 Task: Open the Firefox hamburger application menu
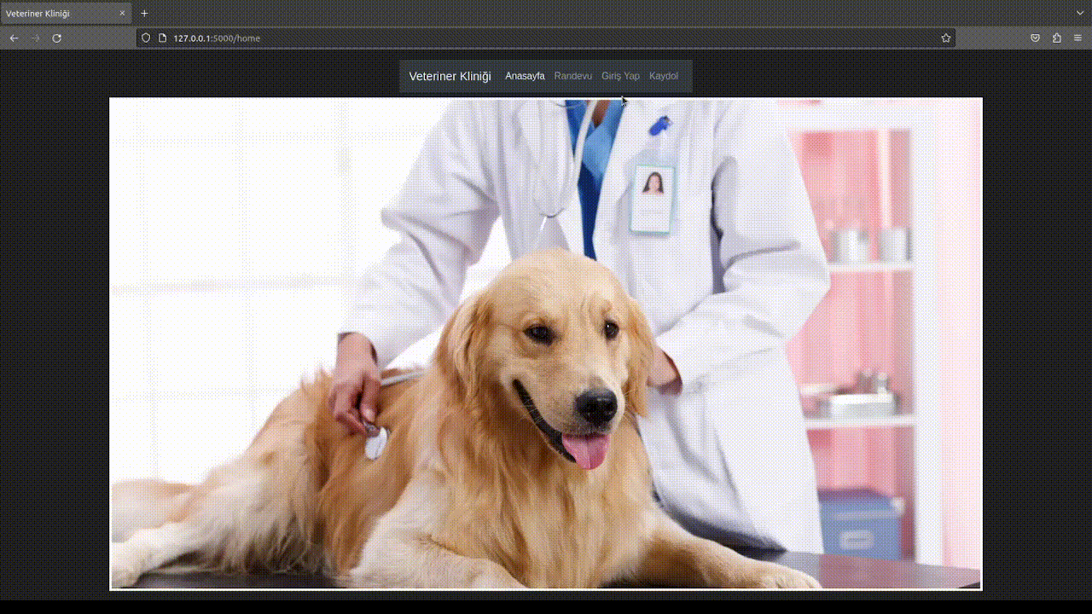coord(1077,38)
